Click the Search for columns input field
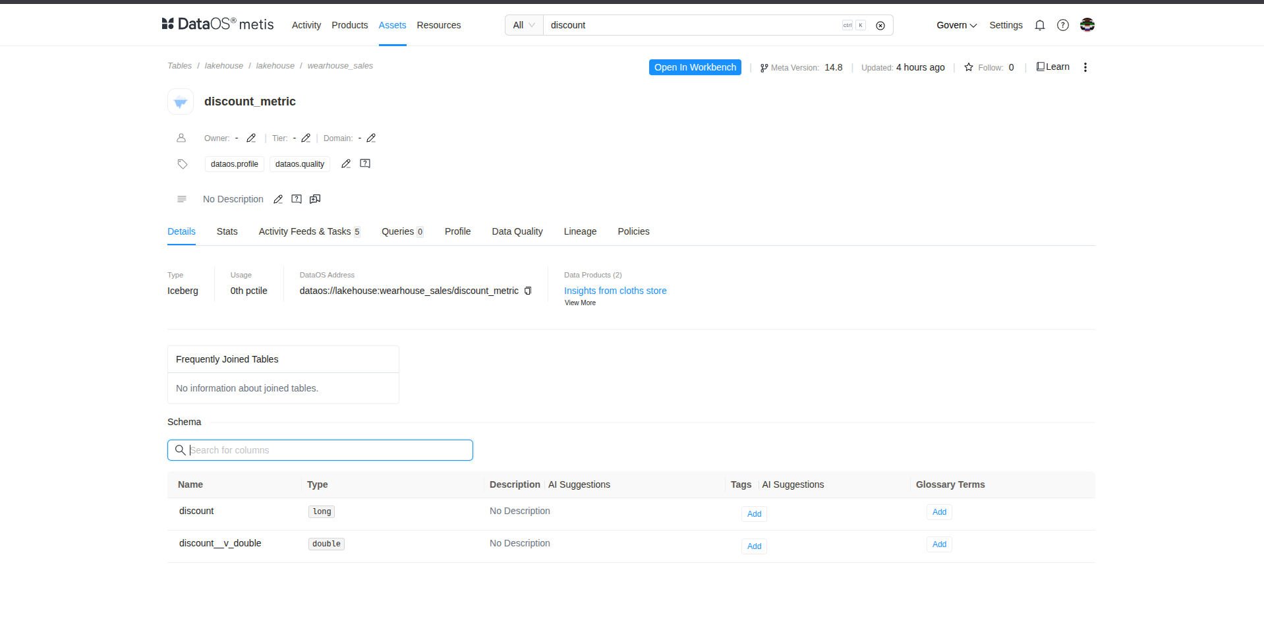This screenshot has height=638, width=1264. point(320,449)
